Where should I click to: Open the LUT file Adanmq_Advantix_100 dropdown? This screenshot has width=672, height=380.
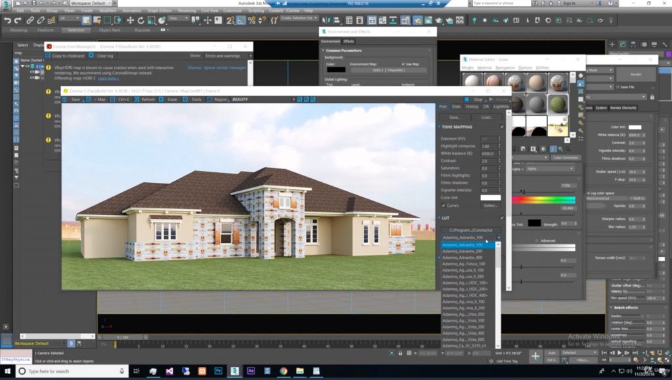pyautogui.click(x=471, y=237)
